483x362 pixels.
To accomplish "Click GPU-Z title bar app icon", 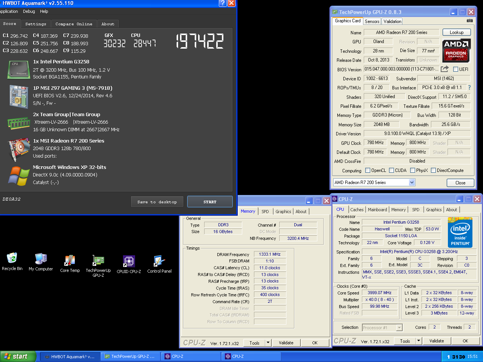I will [335, 12].
